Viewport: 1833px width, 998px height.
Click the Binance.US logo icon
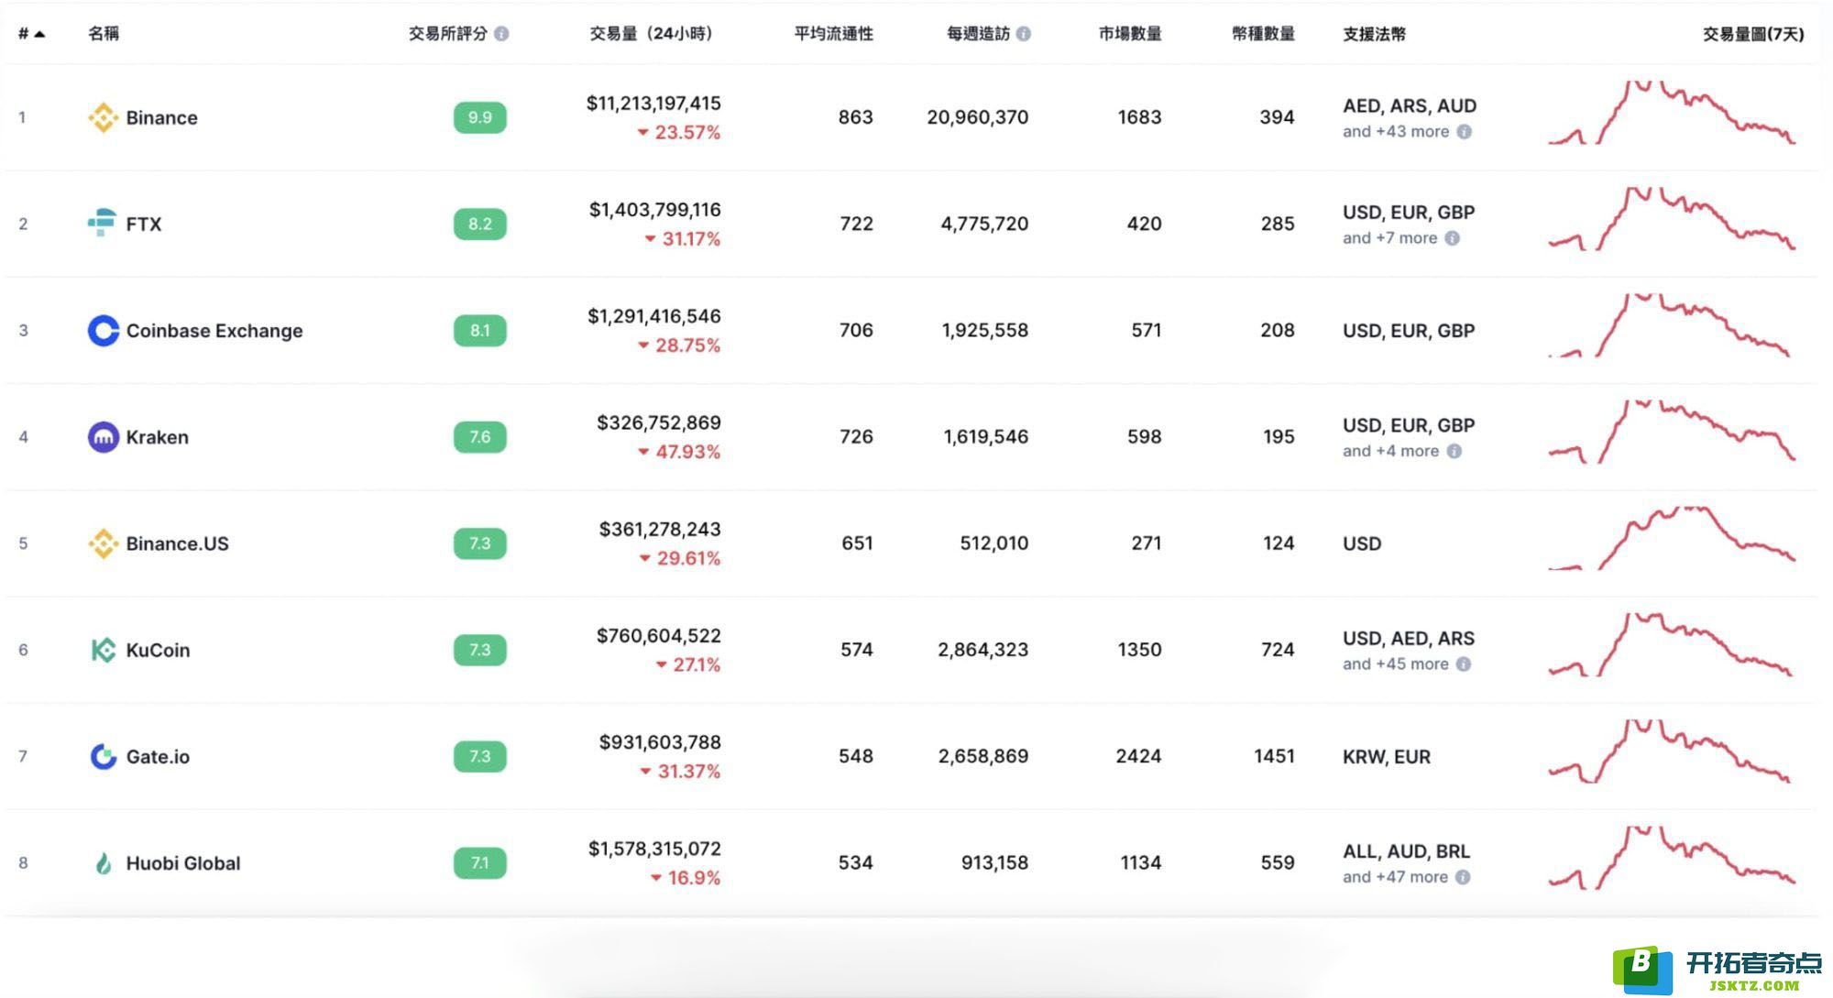pyautogui.click(x=103, y=543)
